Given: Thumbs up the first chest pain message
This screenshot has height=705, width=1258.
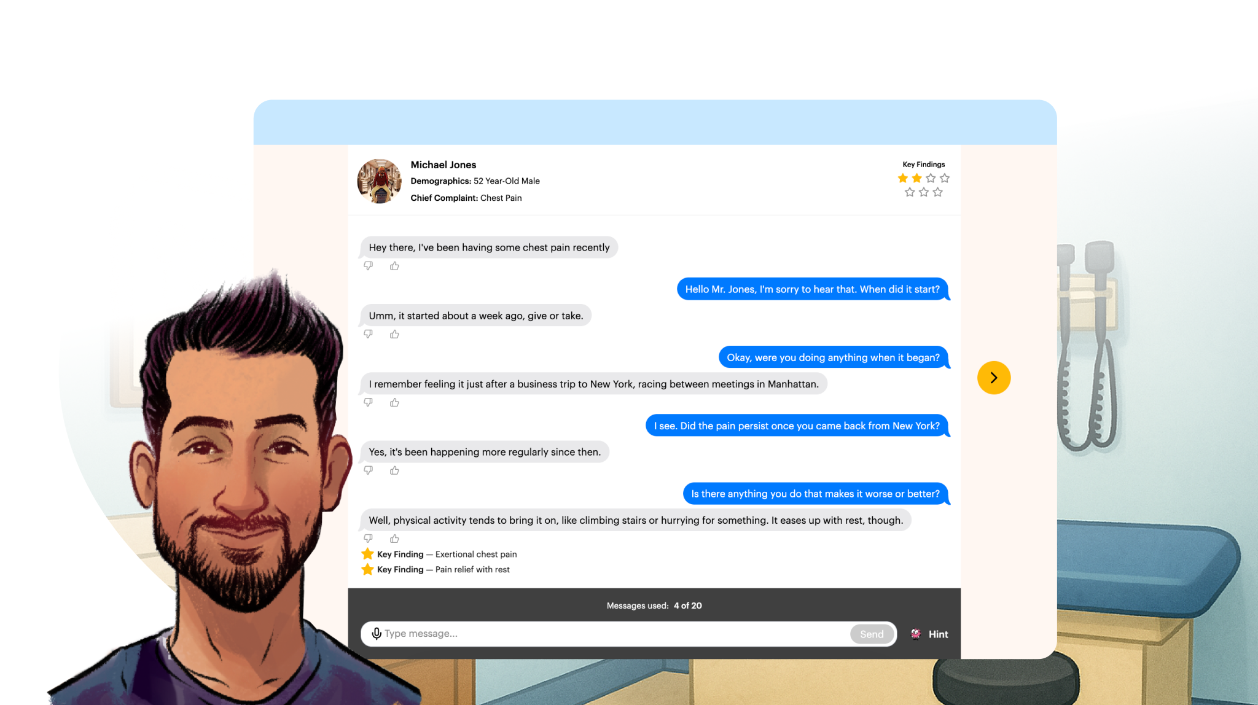Looking at the screenshot, I should point(394,266).
